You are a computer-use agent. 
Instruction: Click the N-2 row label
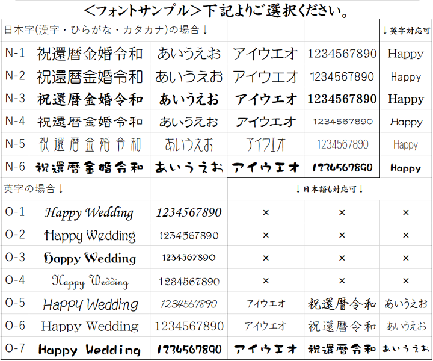[15, 76]
